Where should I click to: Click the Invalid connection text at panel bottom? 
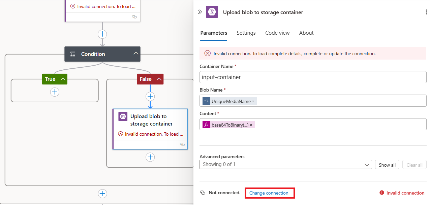pyautogui.click(x=405, y=193)
